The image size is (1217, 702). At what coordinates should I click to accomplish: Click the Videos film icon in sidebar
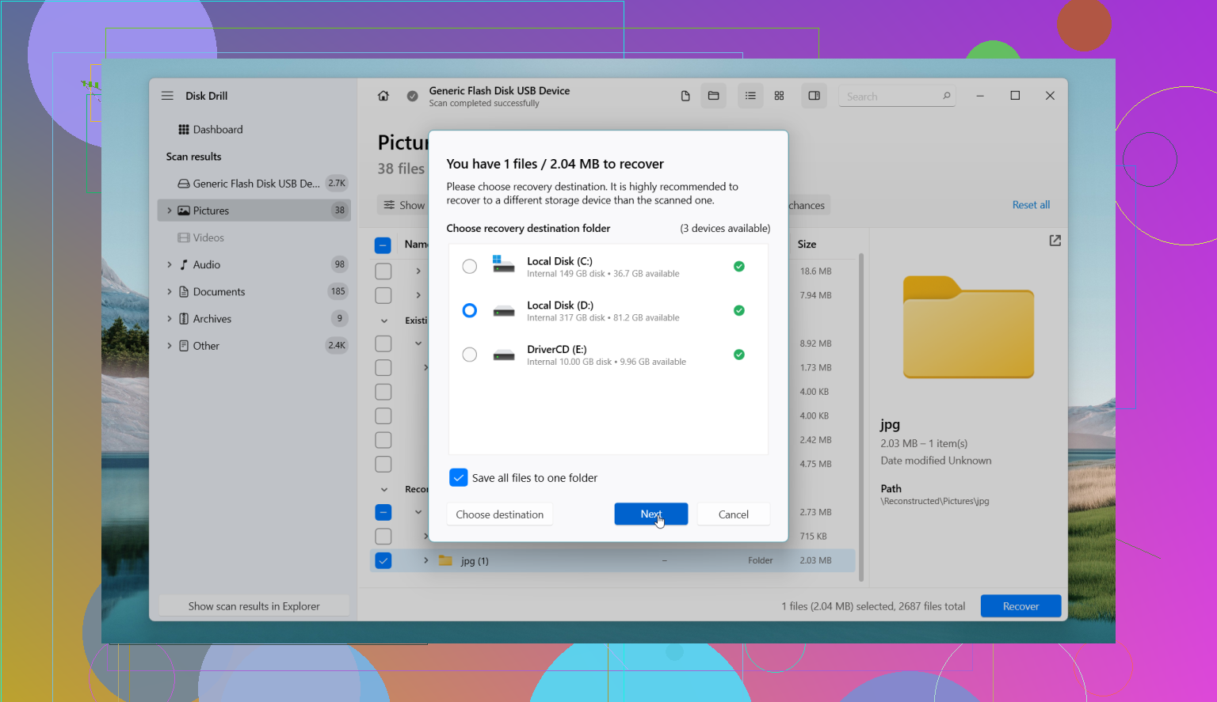point(184,237)
